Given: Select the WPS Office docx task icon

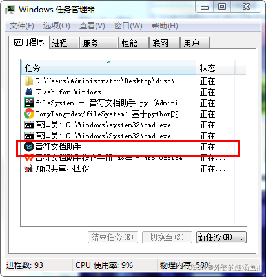Looking at the screenshot, I should (28, 158).
